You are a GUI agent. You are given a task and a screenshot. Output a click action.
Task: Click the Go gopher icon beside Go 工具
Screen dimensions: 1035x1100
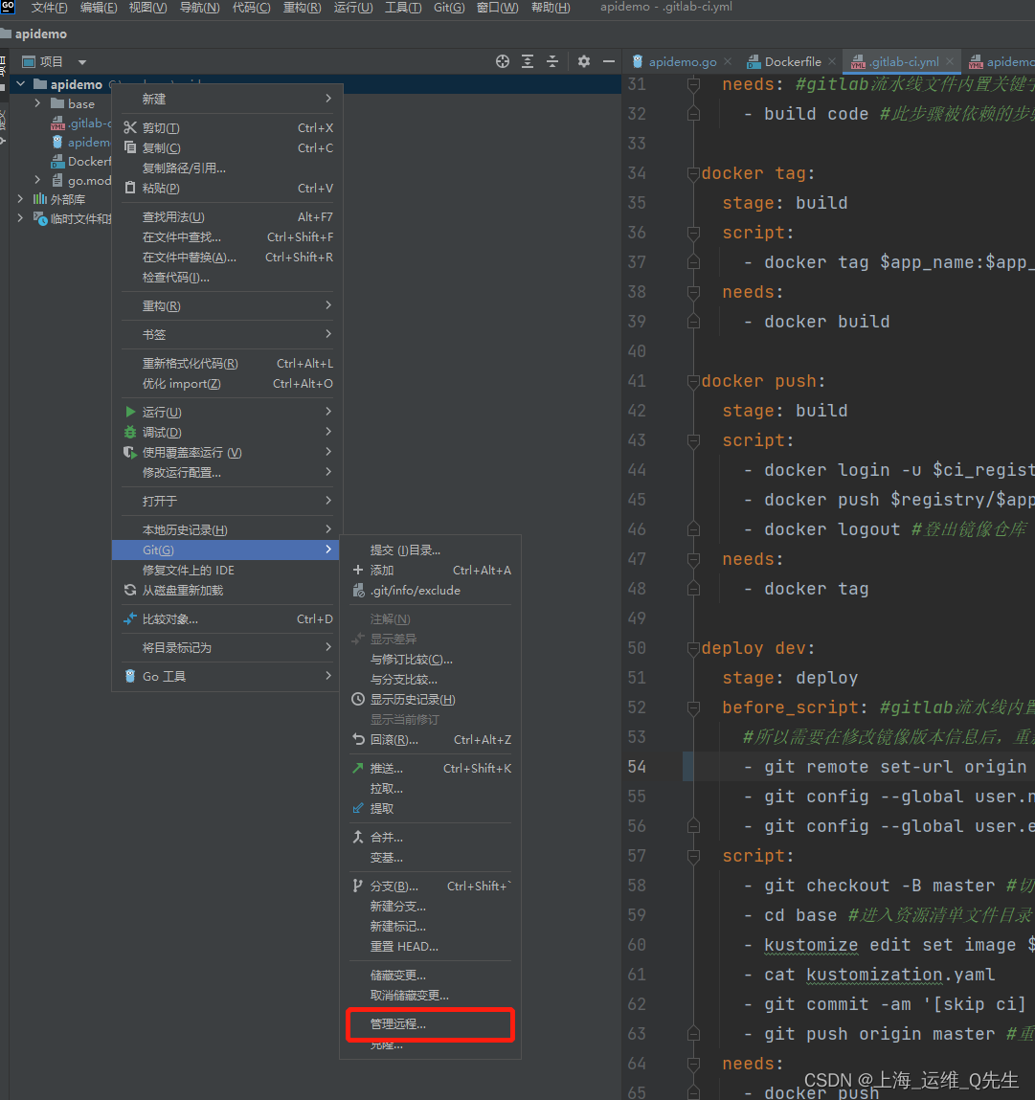point(130,676)
